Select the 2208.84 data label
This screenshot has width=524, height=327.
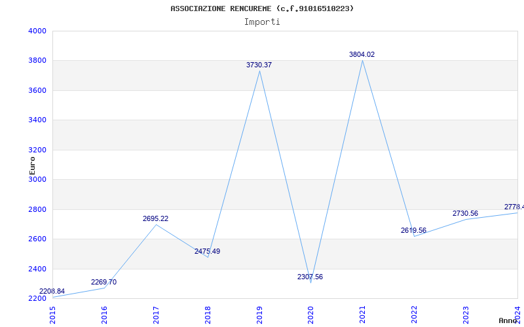pos(52,291)
